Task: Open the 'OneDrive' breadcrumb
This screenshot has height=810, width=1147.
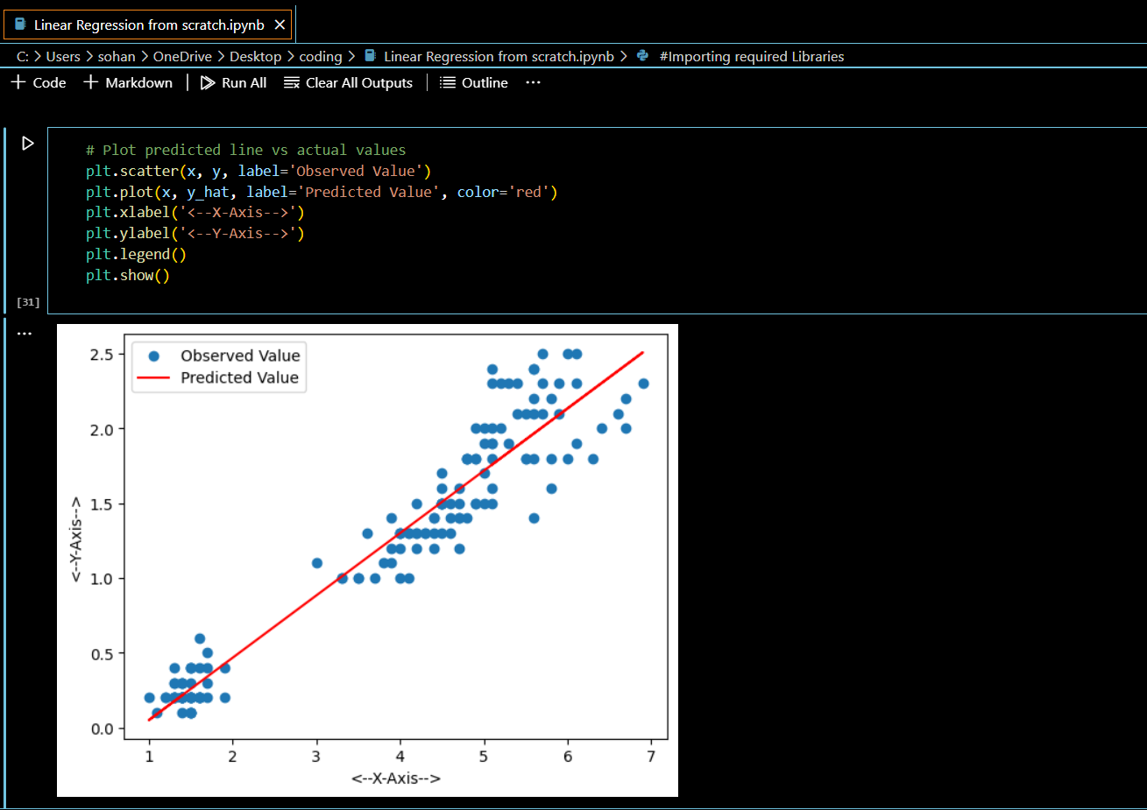Action: [x=182, y=56]
